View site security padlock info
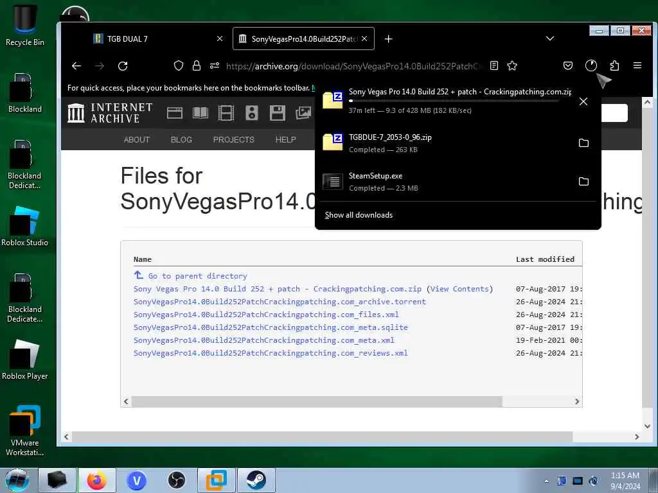Viewport: 658px width, 493px height. click(x=196, y=66)
